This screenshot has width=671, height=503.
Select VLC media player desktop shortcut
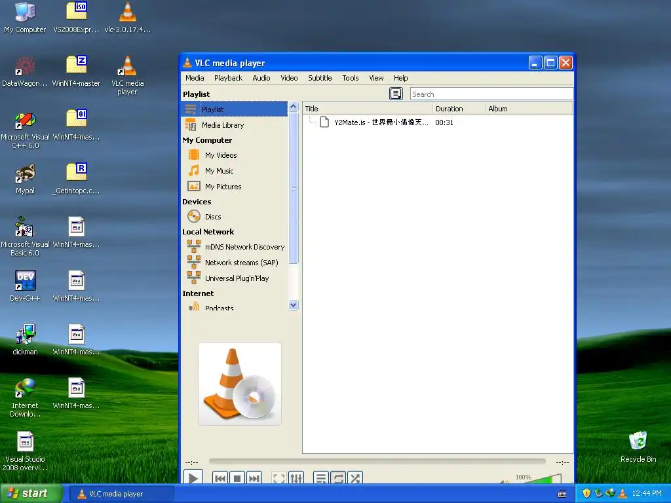(128, 76)
